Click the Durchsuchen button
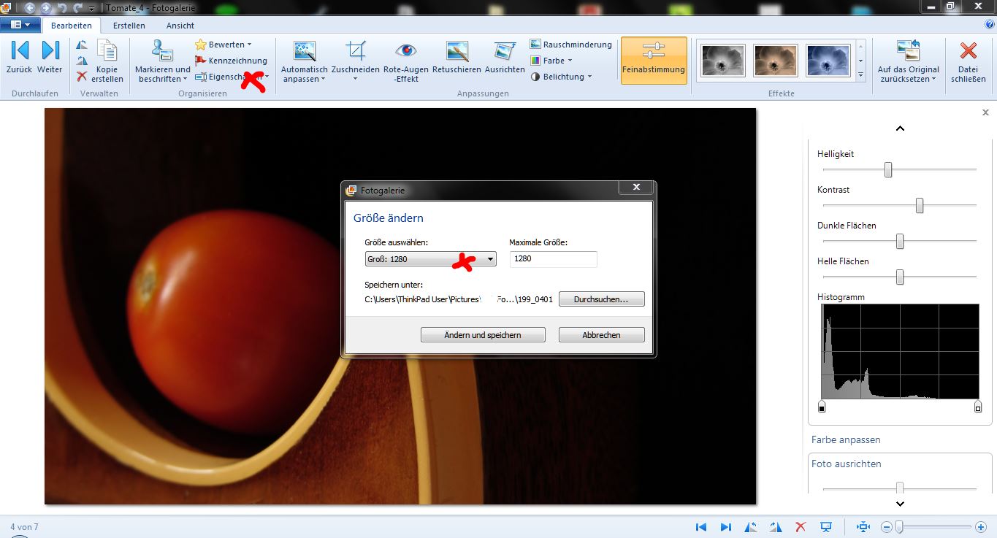This screenshot has width=997, height=538. pyautogui.click(x=601, y=299)
